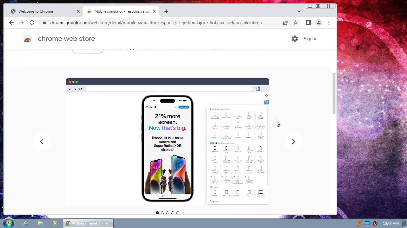Show the previous screenshot with left arrow
407x228 pixels.
coord(42,142)
